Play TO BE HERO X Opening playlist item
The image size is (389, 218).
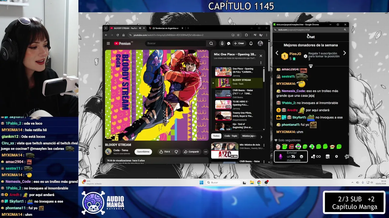pyautogui.click(x=237, y=105)
